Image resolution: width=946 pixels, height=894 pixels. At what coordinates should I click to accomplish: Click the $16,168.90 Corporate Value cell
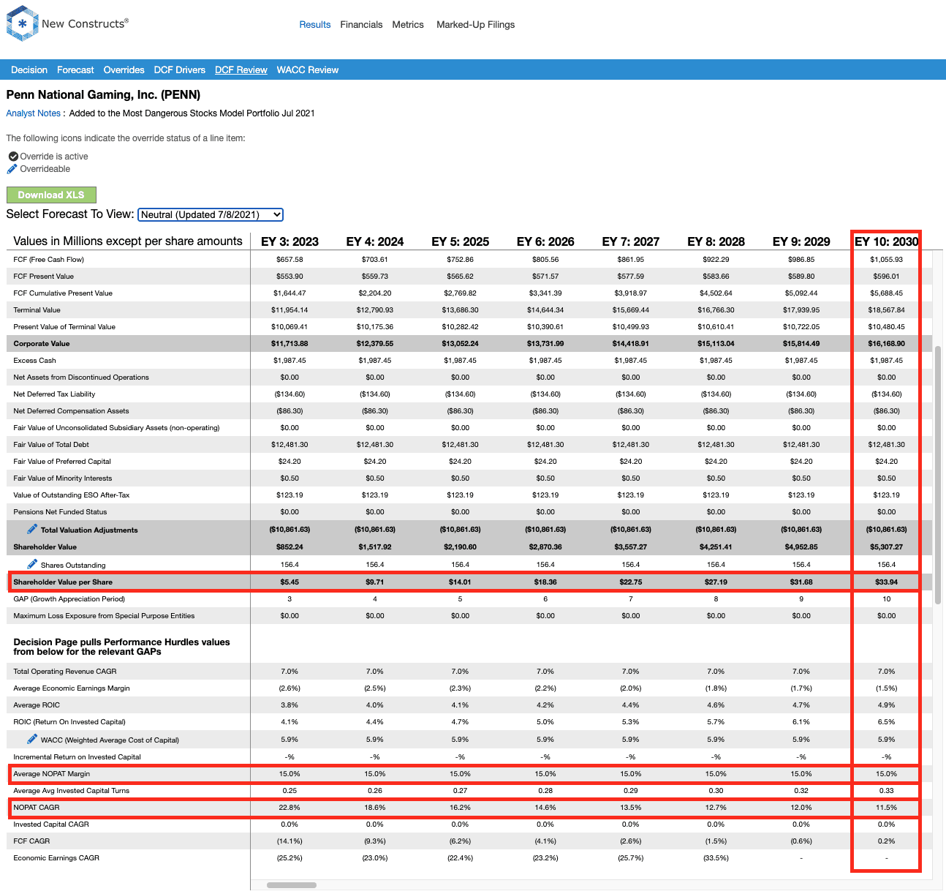[x=886, y=344]
